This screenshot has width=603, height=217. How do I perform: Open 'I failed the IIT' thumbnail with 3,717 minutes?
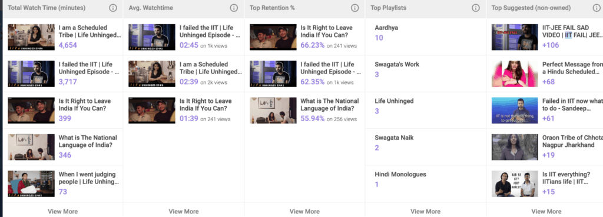point(31,74)
